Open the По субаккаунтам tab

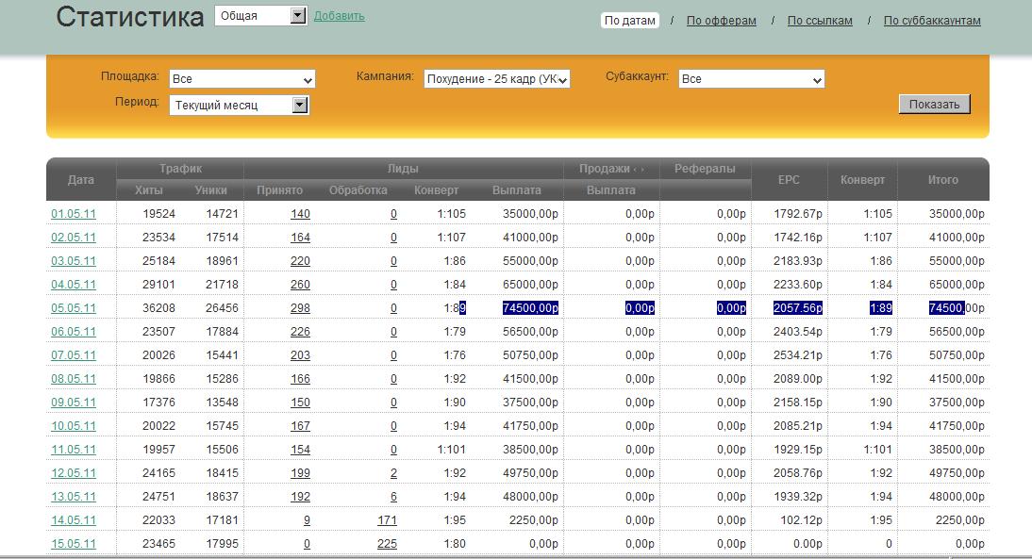[x=932, y=21]
